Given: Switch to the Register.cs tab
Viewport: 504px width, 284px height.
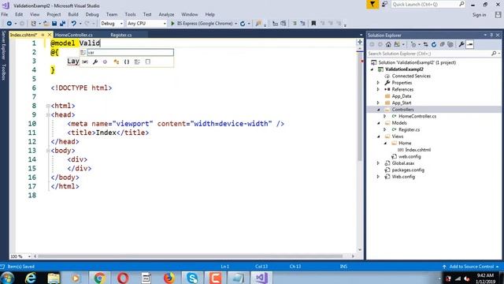Looking at the screenshot, I should 121,35.
